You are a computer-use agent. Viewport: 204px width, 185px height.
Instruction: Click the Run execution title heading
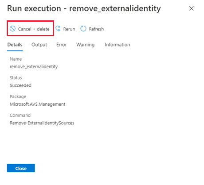[84, 8]
